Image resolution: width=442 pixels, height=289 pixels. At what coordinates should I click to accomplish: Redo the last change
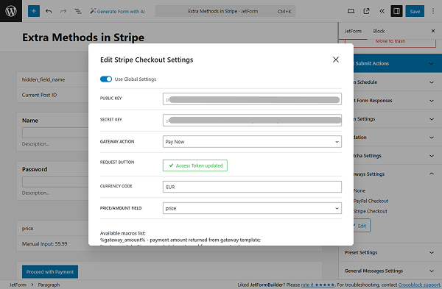point(63,11)
